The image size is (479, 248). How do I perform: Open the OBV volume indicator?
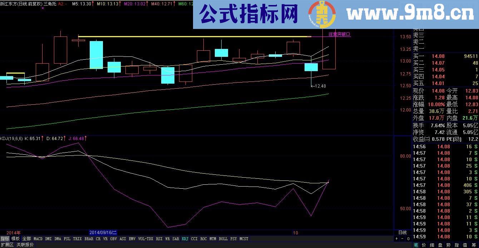click(x=113, y=239)
